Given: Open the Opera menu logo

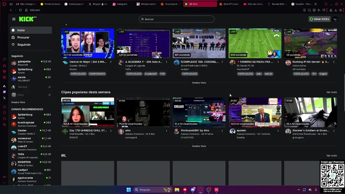Looking at the screenshot, I should click(x=4, y=4).
